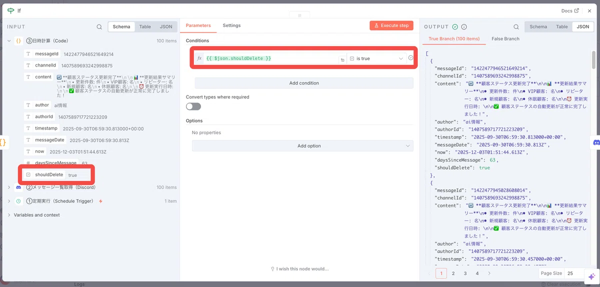The image size is (600, 287).
Task: Click the previous node braces tab on left edge
Action: pyautogui.click(x=3, y=142)
